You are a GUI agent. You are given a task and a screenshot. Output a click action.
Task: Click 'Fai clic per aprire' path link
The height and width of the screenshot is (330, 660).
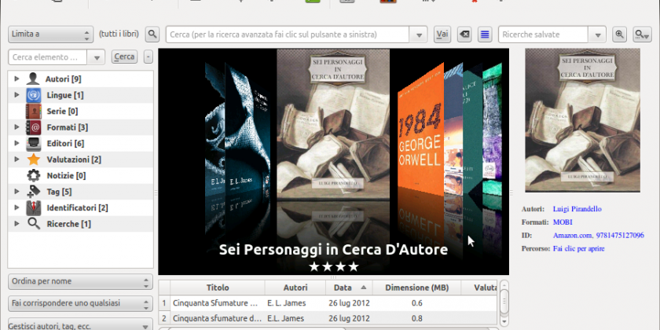tap(579, 249)
